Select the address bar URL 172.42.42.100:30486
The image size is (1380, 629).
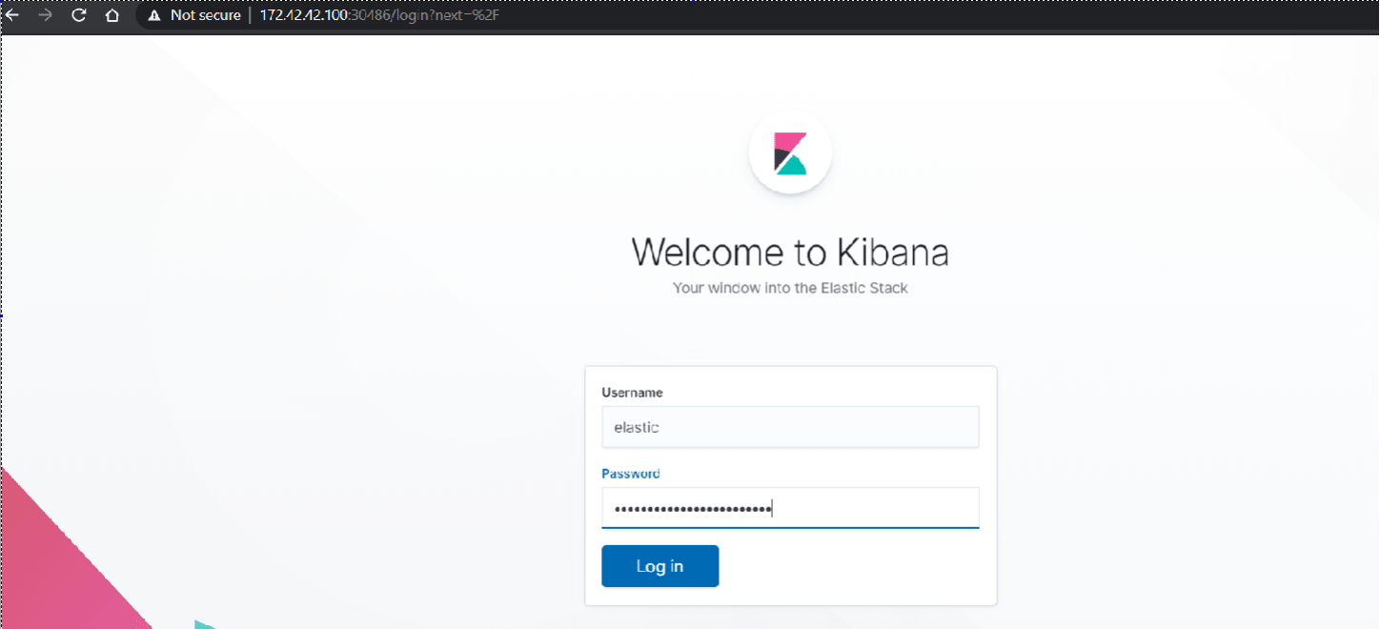click(x=379, y=15)
